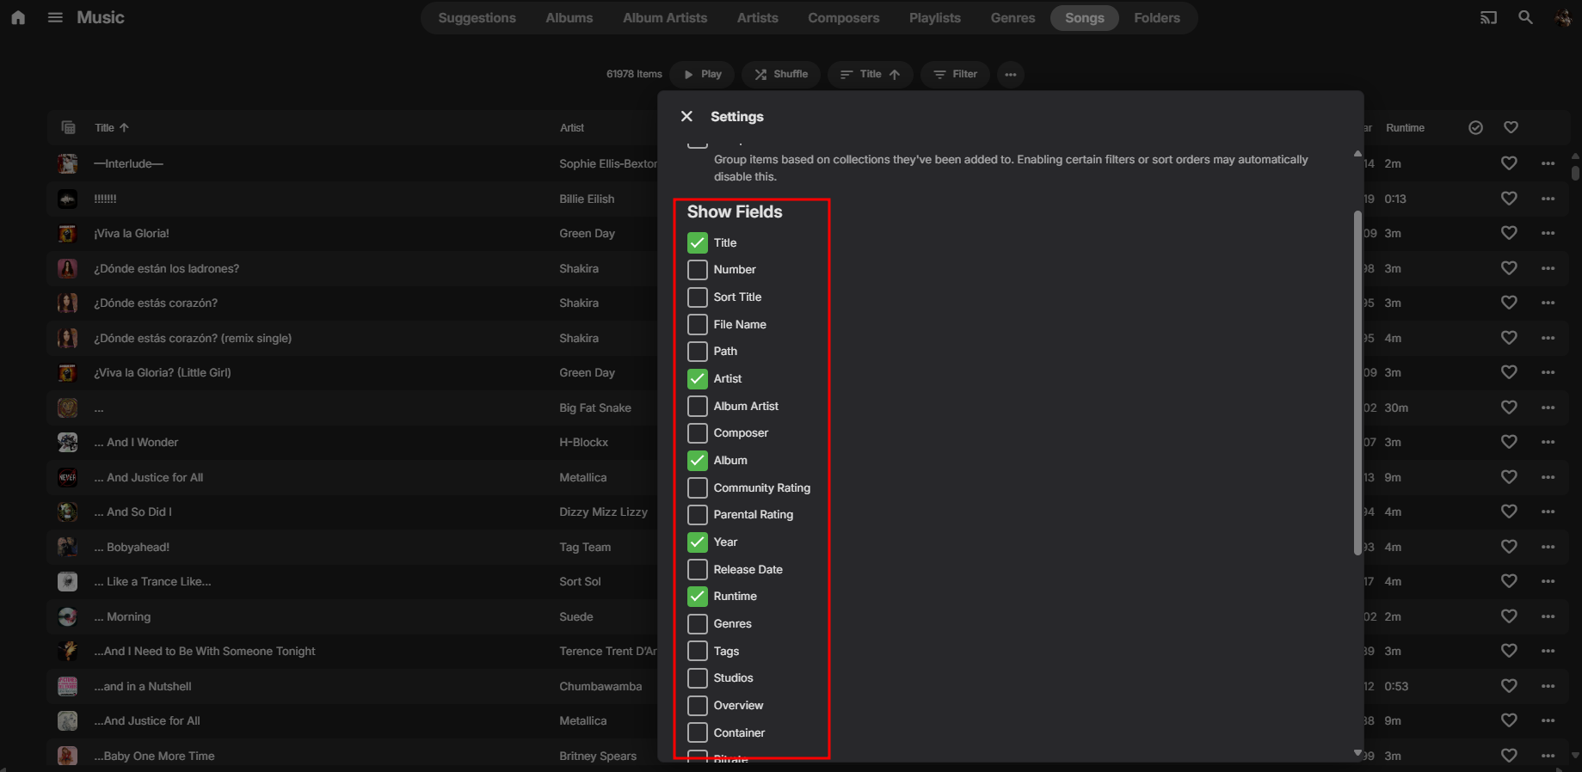This screenshot has width=1582, height=772.
Task: Open the hamburger navigation menu
Action: [55, 17]
